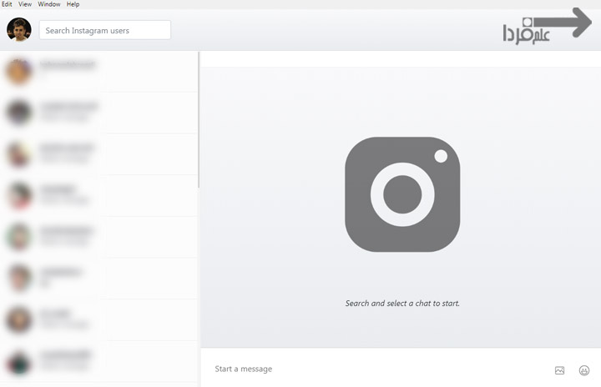
Task: Click your profile avatar beside the search box
Action: (x=19, y=30)
